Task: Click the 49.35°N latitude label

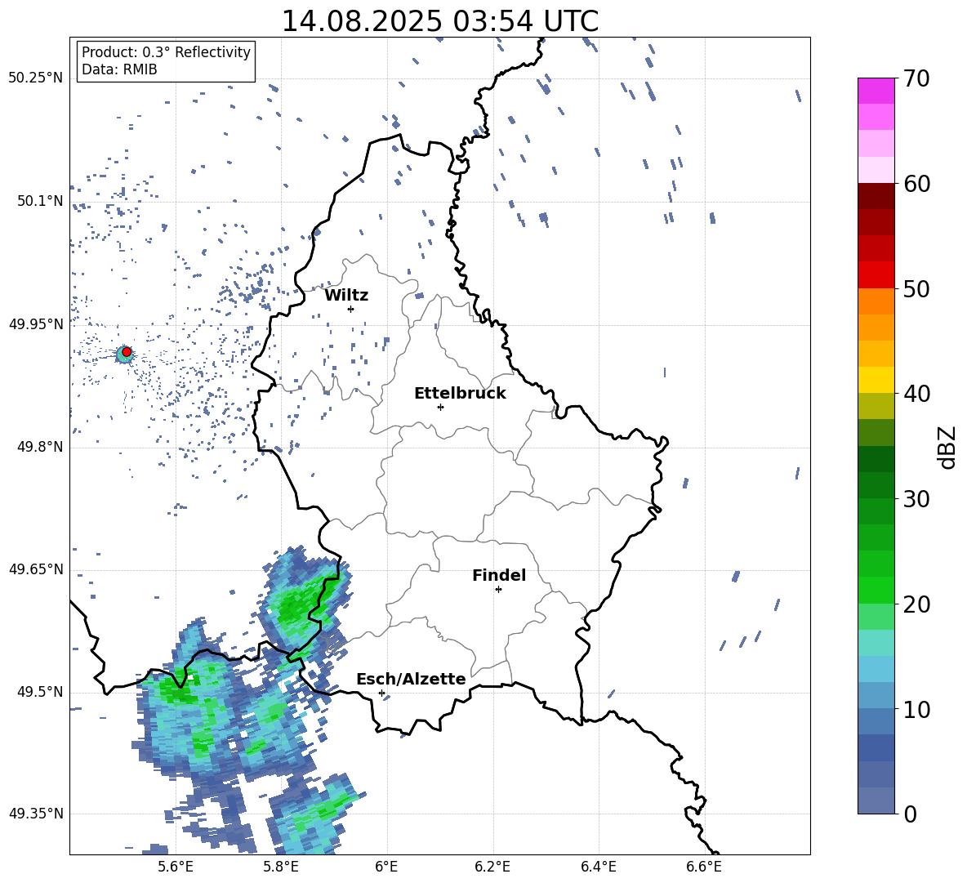Action: coord(36,814)
